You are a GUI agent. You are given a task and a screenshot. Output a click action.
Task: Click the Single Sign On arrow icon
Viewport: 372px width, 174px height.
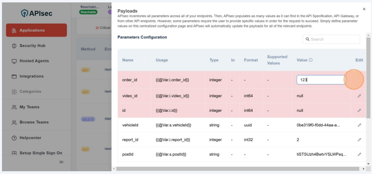pos(14,153)
